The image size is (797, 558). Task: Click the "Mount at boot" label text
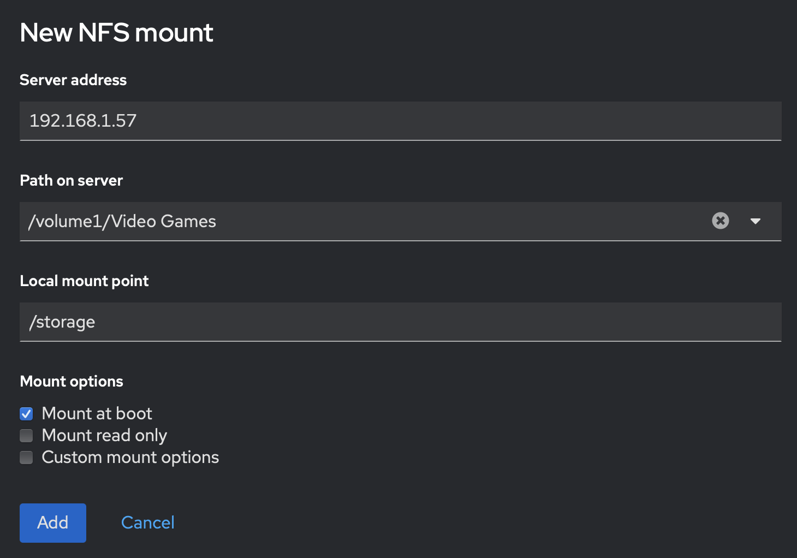(97, 414)
